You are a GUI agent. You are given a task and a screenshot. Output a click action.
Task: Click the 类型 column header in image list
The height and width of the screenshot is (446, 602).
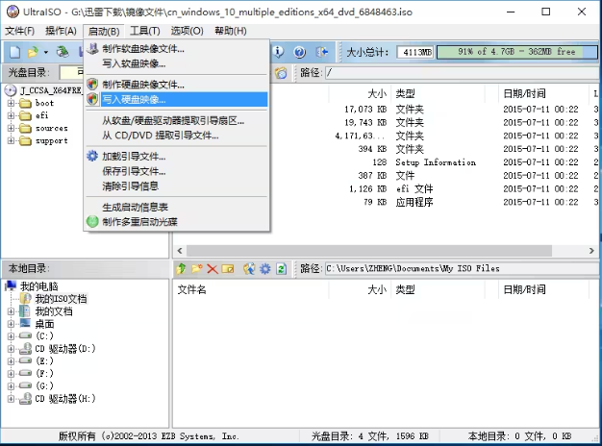[406, 93]
